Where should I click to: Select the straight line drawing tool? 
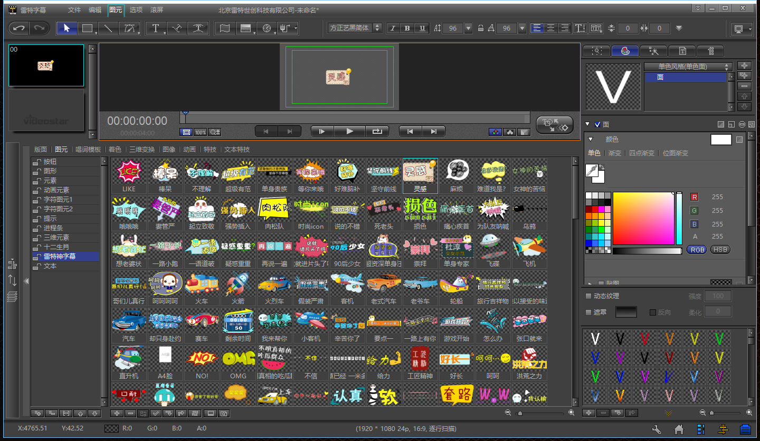pos(108,28)
